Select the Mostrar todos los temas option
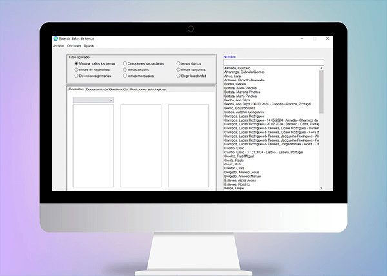Image resolution: width=387 pixels, height=276 pixels. [95, 63]
